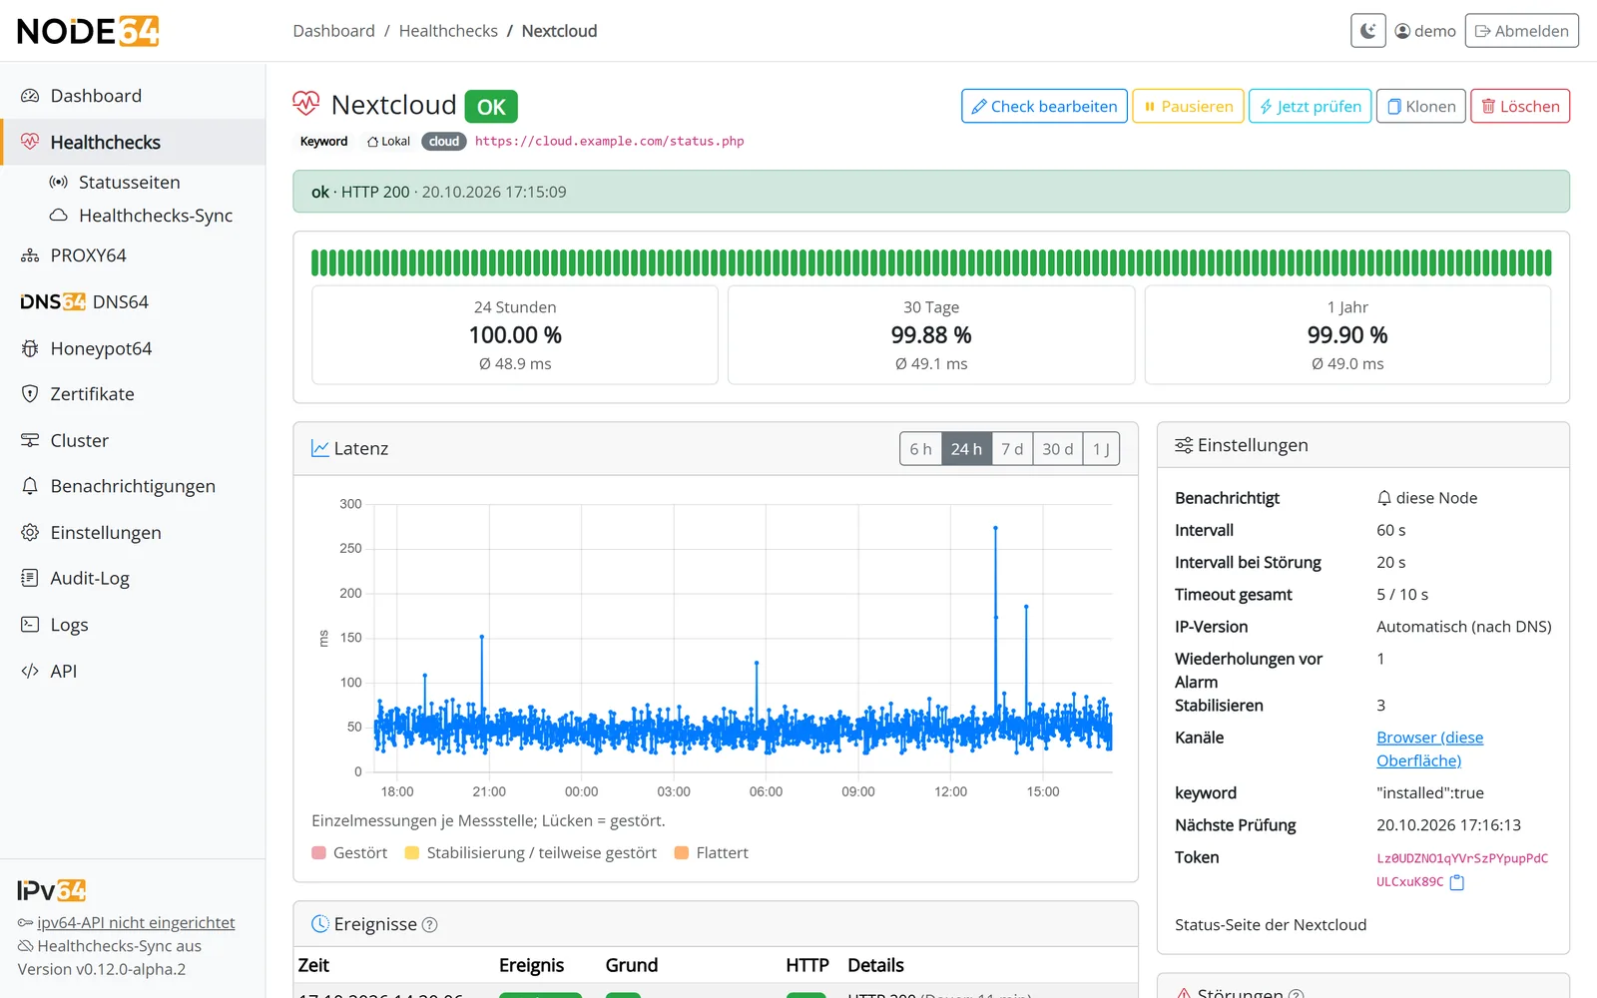The width and height of the screenshot is (1597, 998).
Task: Click the Flattert legend swatch
Action: point(682,853)
